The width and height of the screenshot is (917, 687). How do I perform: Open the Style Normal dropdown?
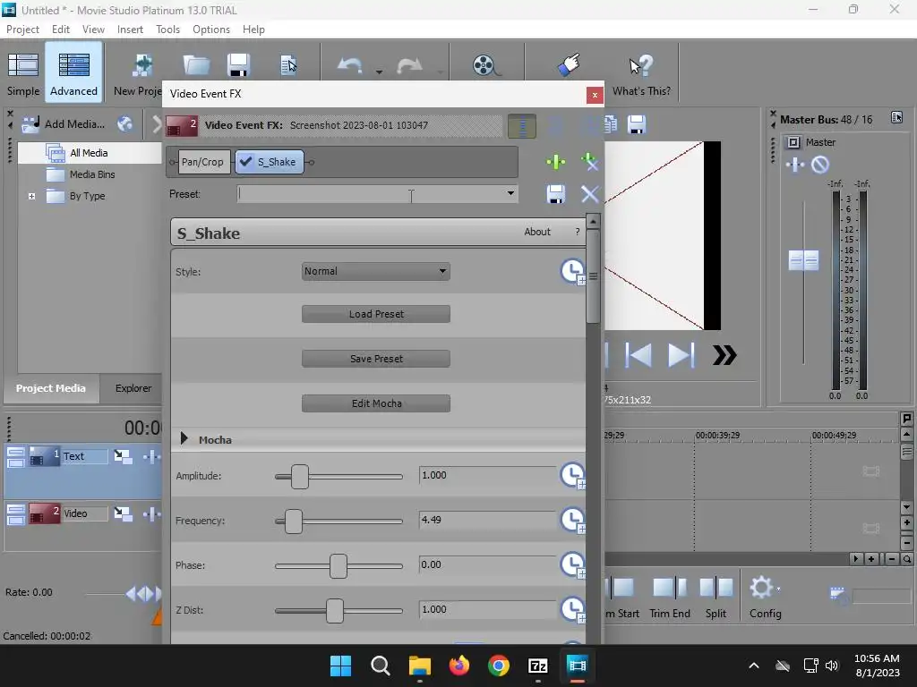click(376, 271)
